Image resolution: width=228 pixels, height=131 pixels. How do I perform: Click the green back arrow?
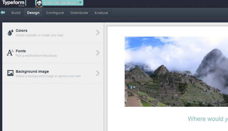(3, 12)
